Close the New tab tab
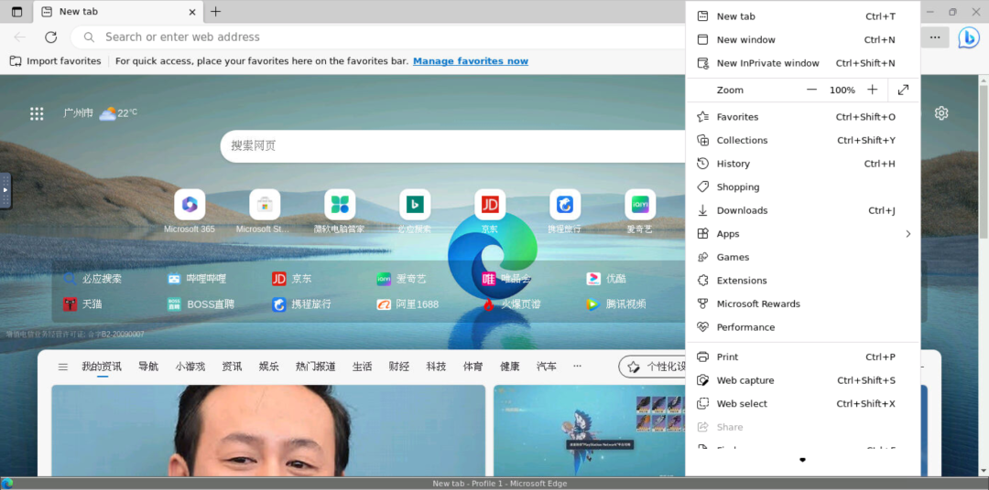 [x=192, y=11]
